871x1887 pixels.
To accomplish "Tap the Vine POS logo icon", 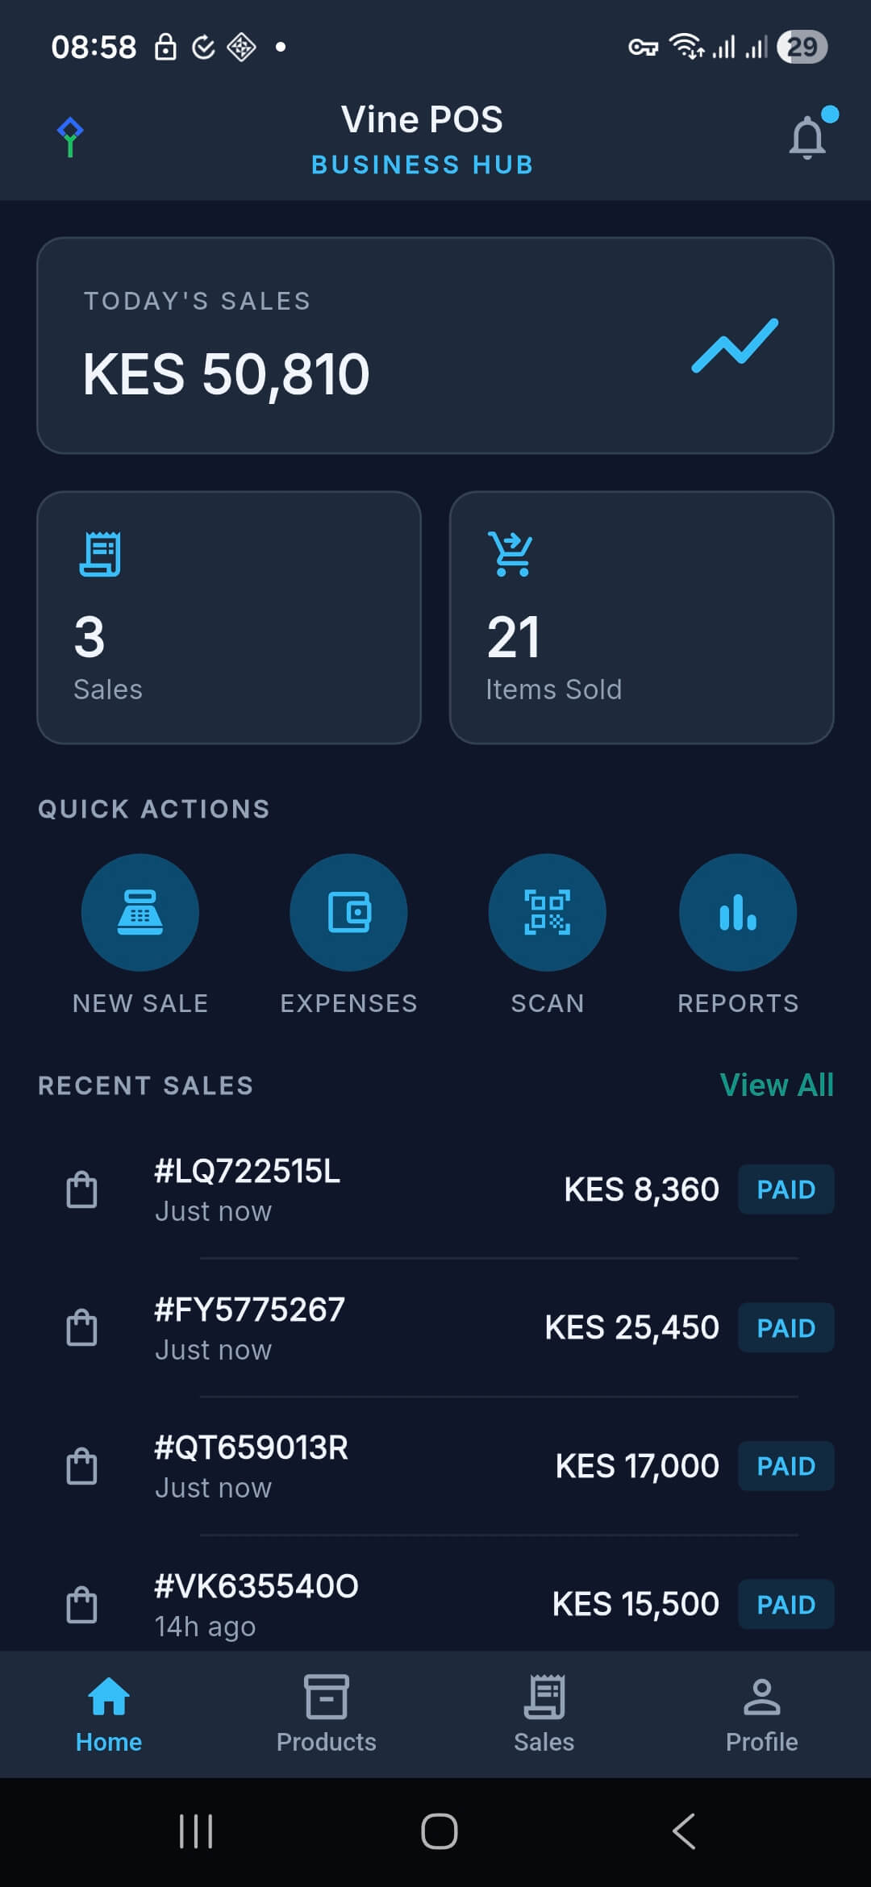I will click(70, 137).
